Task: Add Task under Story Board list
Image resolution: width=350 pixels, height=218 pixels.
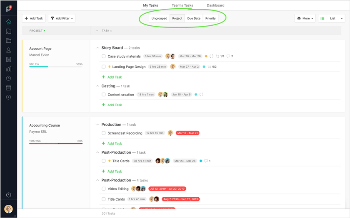Action: 112,77
